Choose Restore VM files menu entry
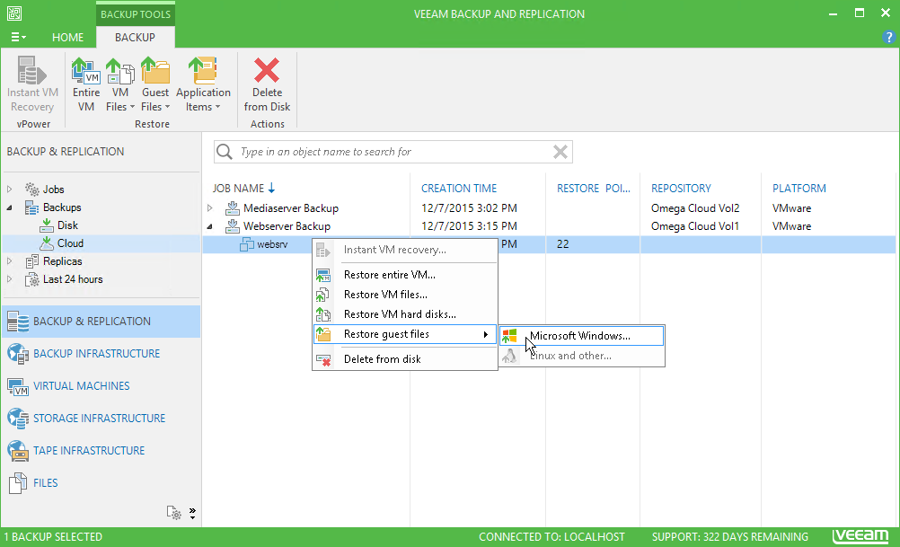 pyautogui.click(x=405, y=295)
